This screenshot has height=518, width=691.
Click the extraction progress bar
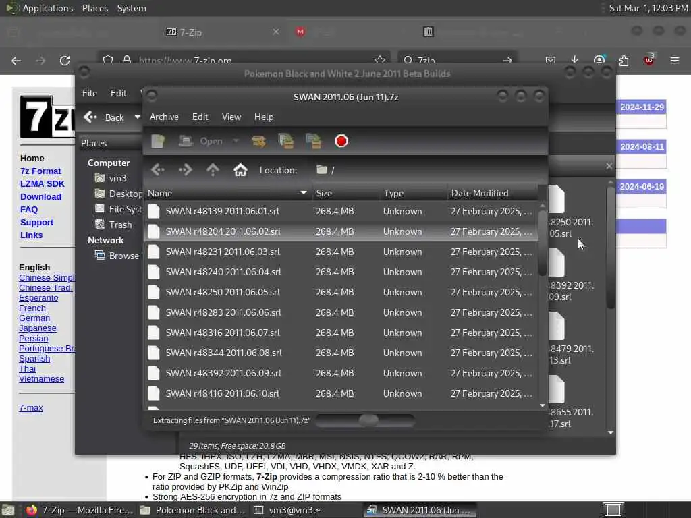click(x=365, y=421)
